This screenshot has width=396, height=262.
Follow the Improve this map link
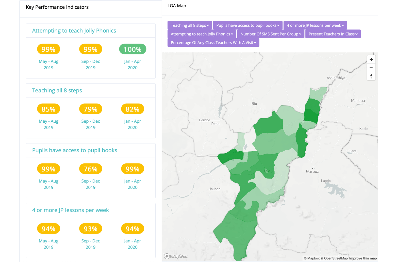(x=363, y=258)
